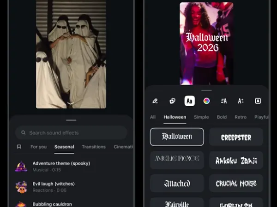Tap the Evil laugh witch icon
The image size is (277, 207).
pos(21,187)
